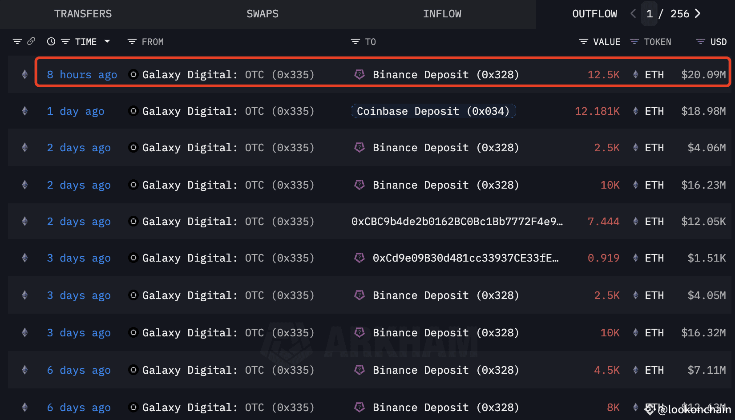Click the ETH token in the $16.23M row

click(x=654, y=185)
